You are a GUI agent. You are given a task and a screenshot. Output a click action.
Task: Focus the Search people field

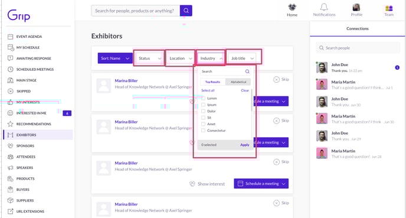(358, 48)
